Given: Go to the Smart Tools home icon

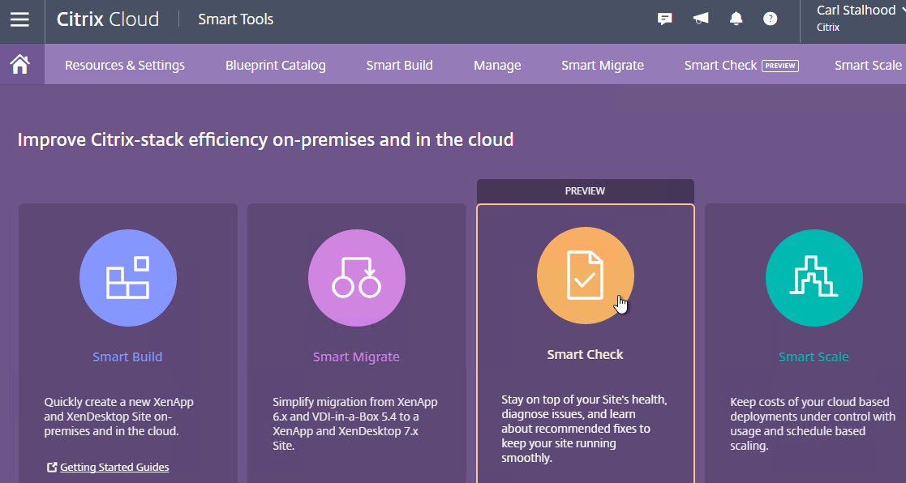Looking at the screenshot, I should [x=20, y=64].
